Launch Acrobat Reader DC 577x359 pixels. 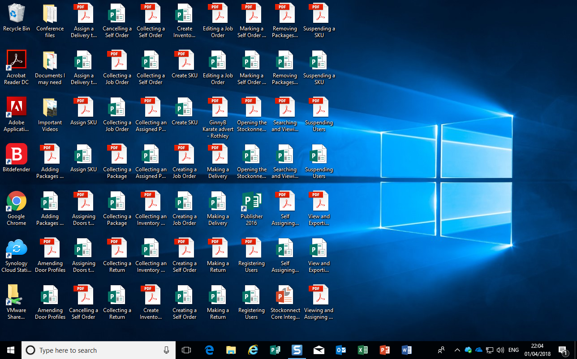pos(16,59)
